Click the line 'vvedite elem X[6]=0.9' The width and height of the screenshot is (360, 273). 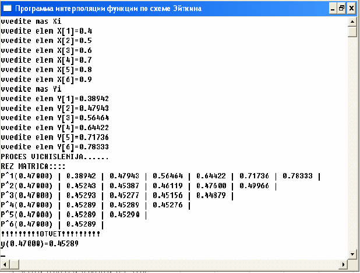[47, 80]
